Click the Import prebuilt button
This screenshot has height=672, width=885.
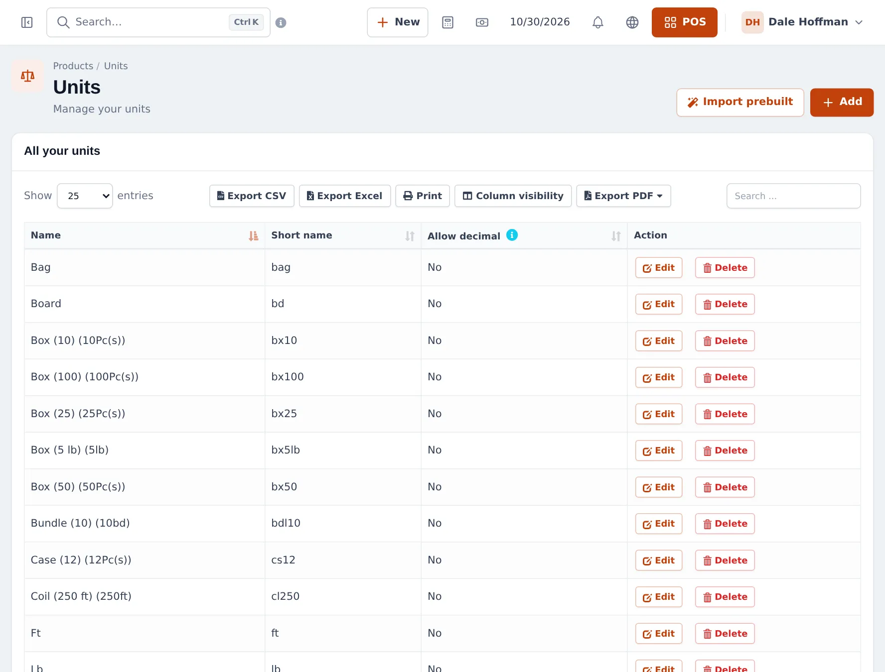coord(740,103)
